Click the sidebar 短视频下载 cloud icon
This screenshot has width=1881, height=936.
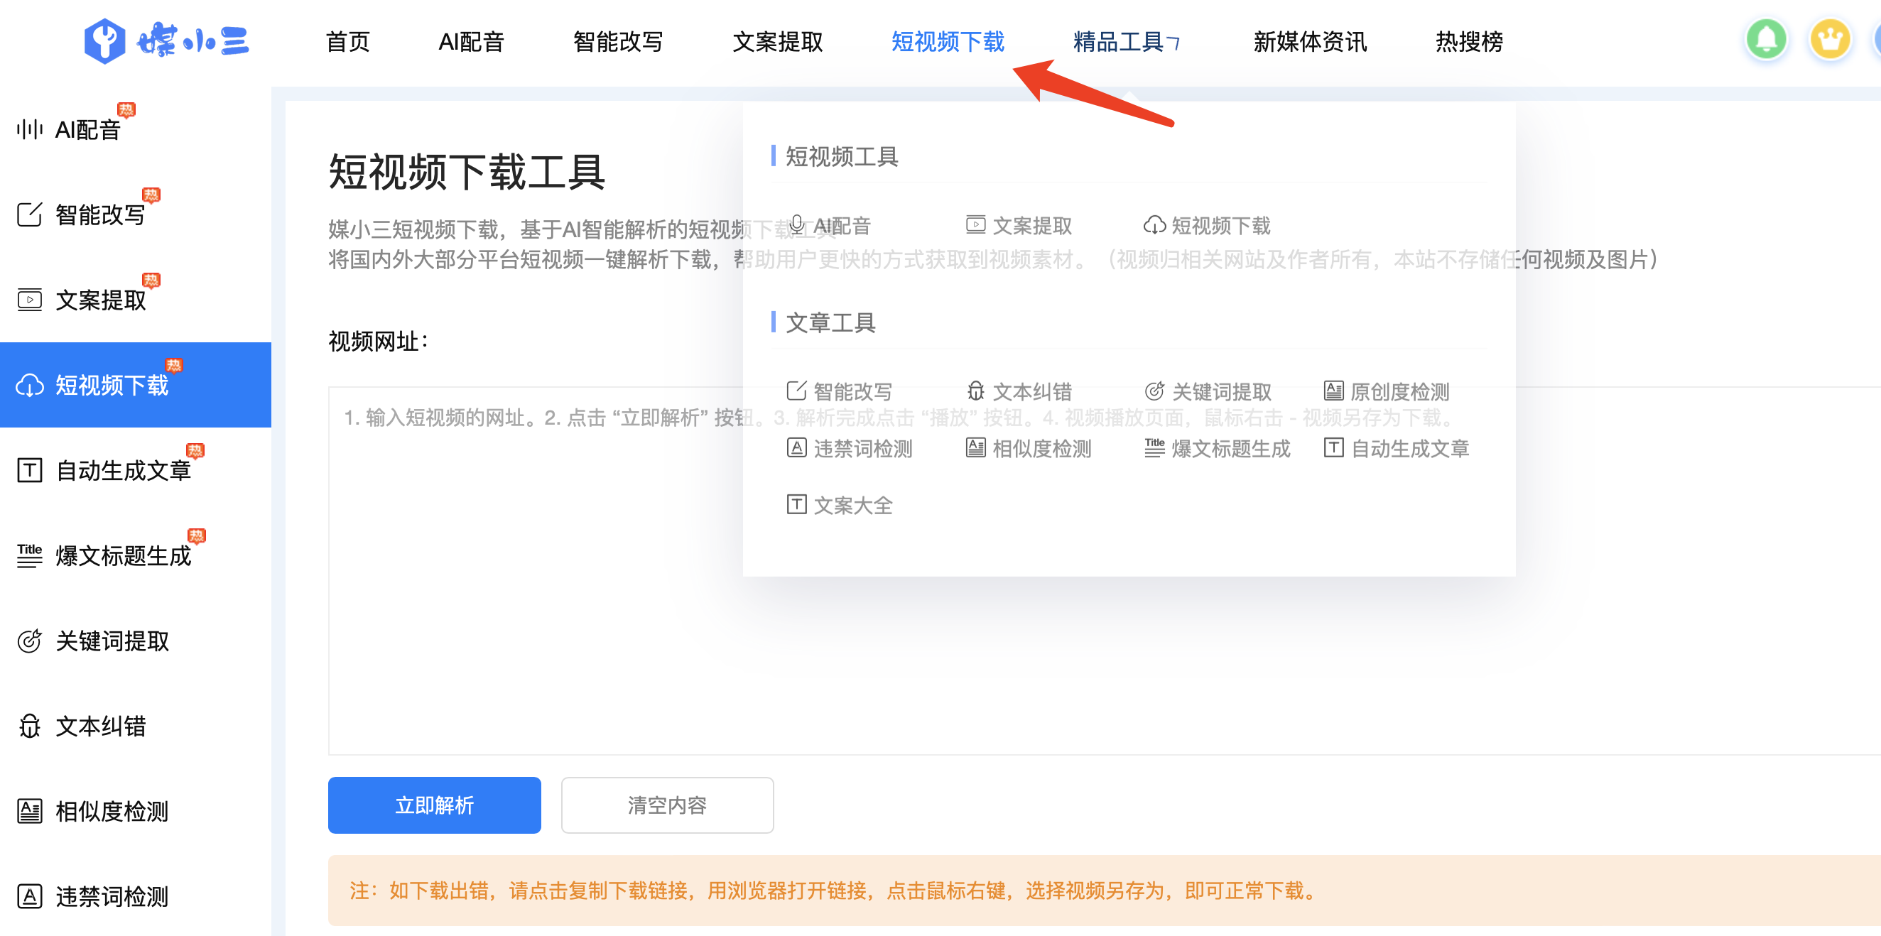click(29, 386)
